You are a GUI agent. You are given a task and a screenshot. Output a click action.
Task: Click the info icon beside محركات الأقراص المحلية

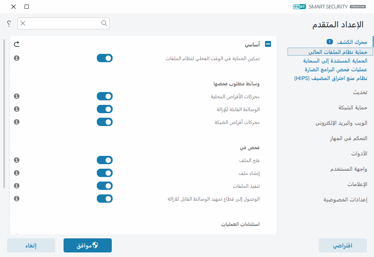click(16, 96)
